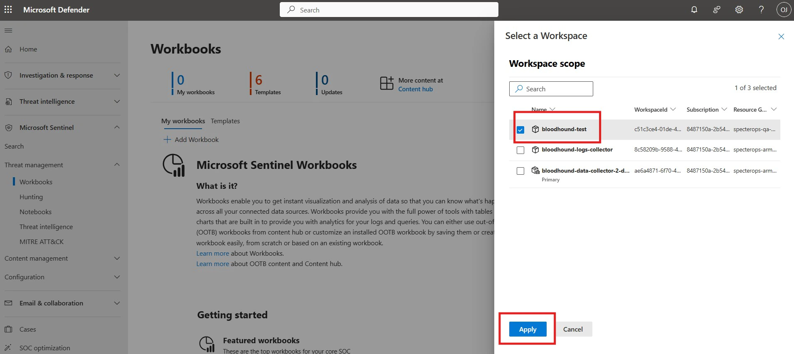Expand Threat intelligence section chevron
The image size is (794, 354).
[x=117, y=101]
